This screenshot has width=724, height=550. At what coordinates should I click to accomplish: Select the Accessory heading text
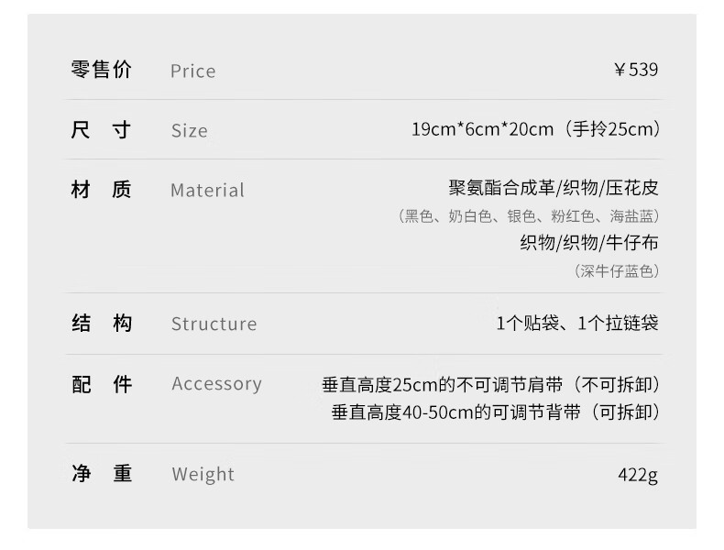pyautogui.click(x=216, y=384)
